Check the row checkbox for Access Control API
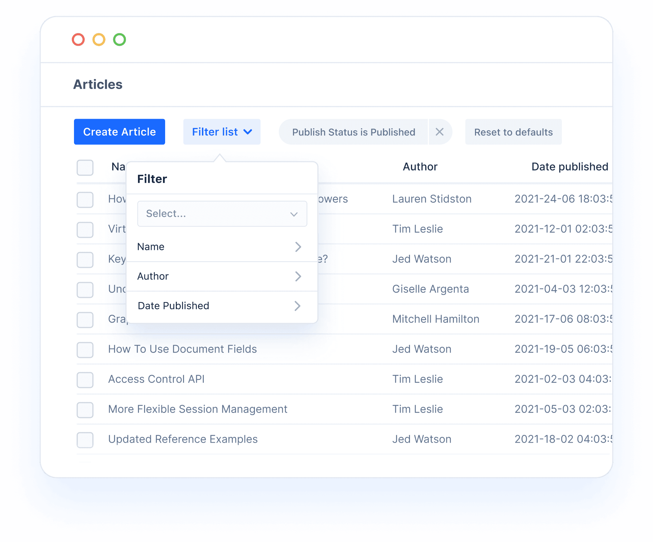Screen dimensions: 653x542 (x=85, y=380)
